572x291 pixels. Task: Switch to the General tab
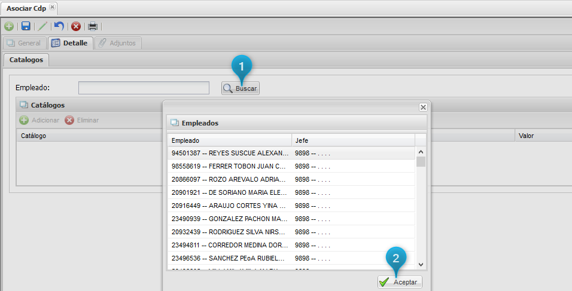24,43
